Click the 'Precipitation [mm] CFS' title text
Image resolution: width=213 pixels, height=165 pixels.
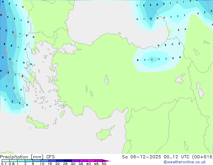tap(27, 157)
